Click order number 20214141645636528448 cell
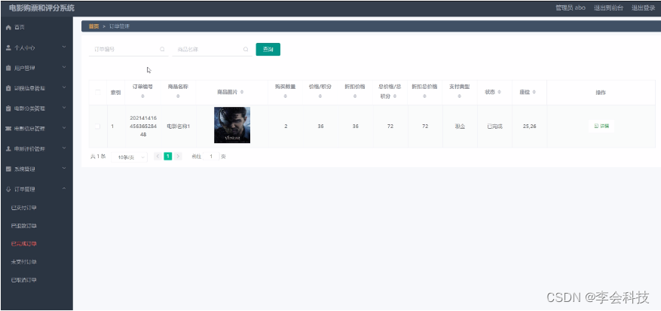This screenshot has height=311, width=661. [x=143, y=127]
